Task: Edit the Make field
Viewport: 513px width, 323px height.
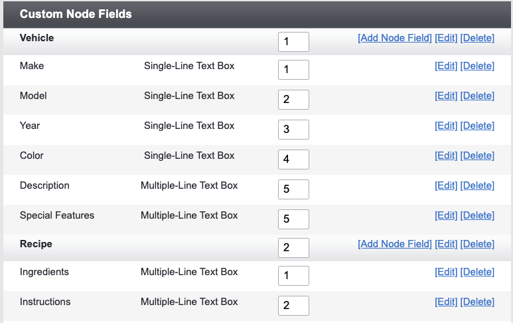Action: (446, 66)
